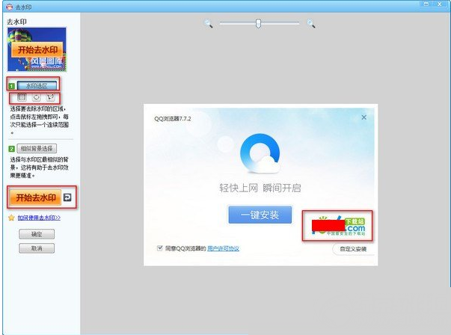
Task: Close the QQ browser installer with X
Action: 363,117
